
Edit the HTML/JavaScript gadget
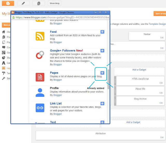pos(161,83)
